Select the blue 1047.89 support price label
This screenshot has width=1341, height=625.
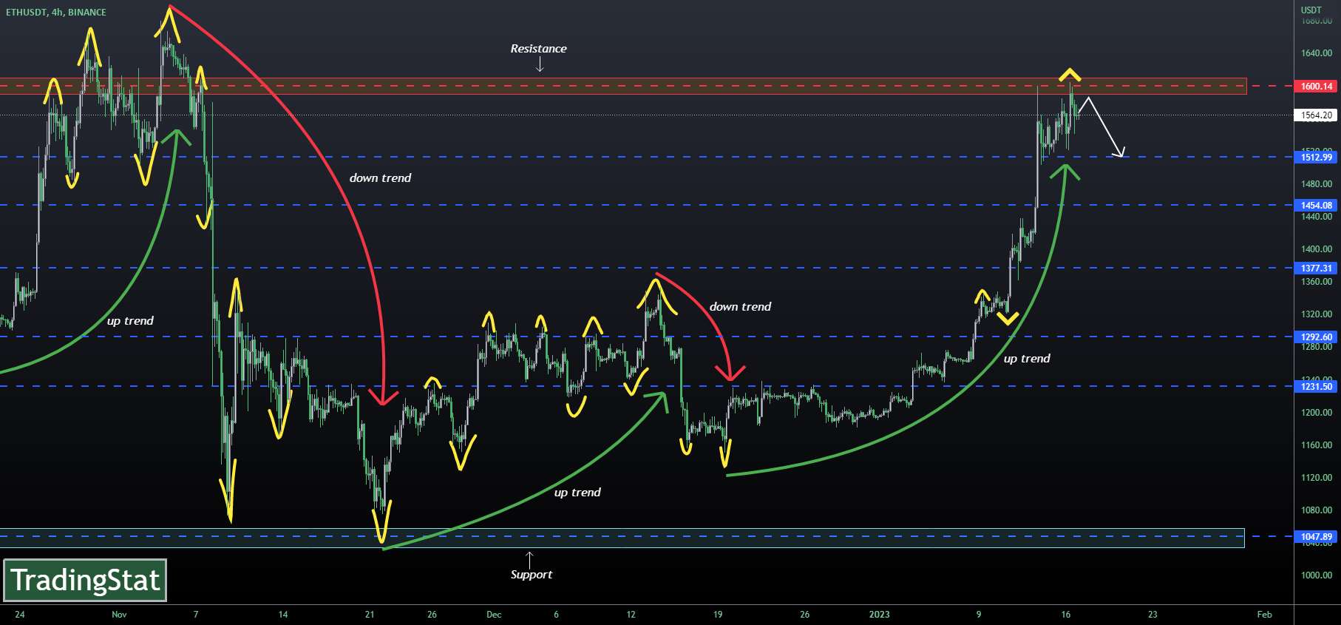point(1317,537)
